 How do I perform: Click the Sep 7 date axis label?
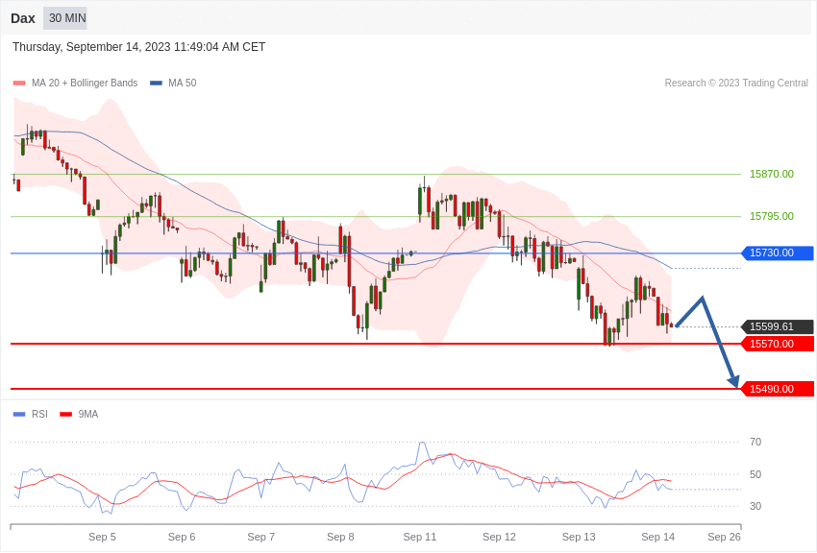tap(261, 538)
